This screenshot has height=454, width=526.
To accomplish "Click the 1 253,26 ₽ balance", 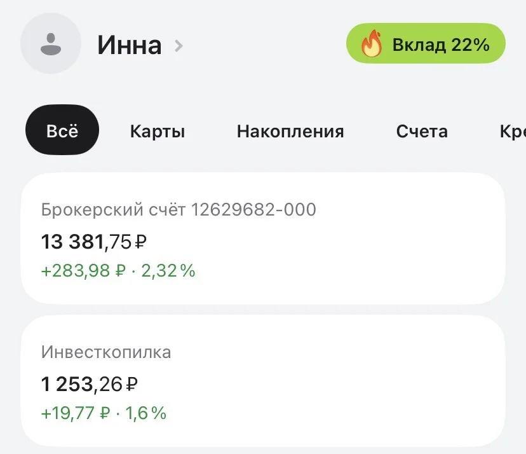I will [89, 384].
